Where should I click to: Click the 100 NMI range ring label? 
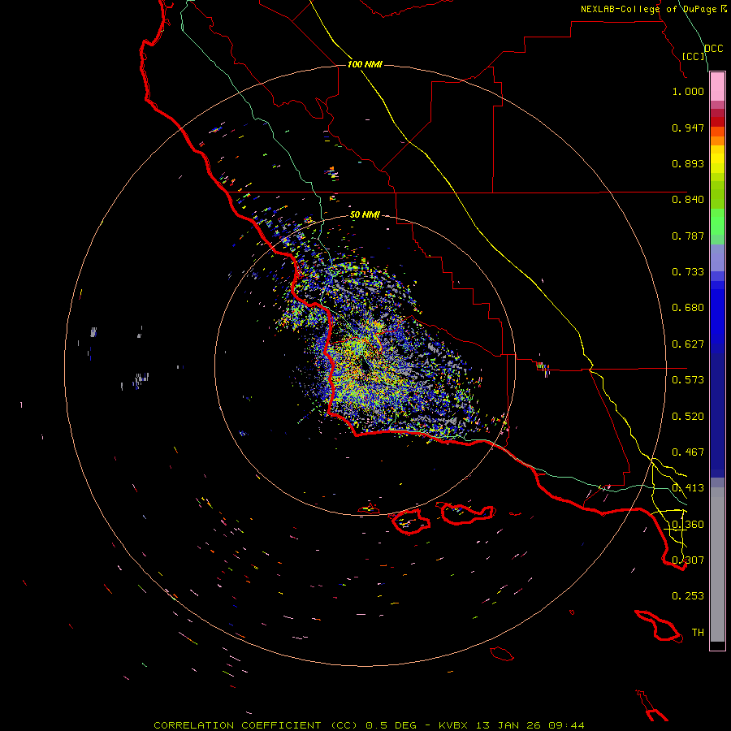coord(365,64)
